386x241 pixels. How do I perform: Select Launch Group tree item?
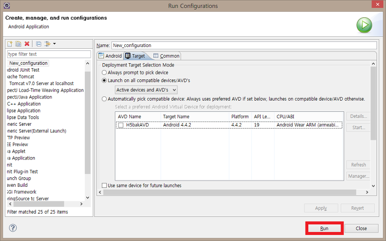pyautogui.click(x=19, y=178)
